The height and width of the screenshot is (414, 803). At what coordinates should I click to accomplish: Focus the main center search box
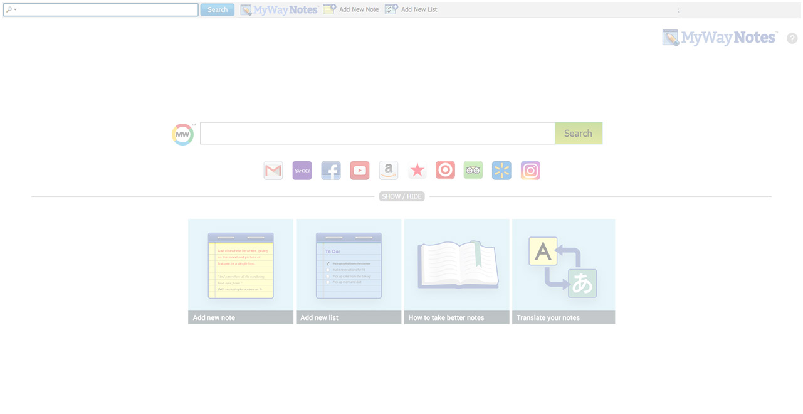pos(377,133)
